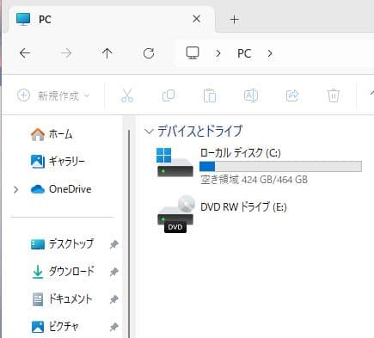Click the Paste clipboard icon
Screen dimensions: 374x338
click(210, 95)
